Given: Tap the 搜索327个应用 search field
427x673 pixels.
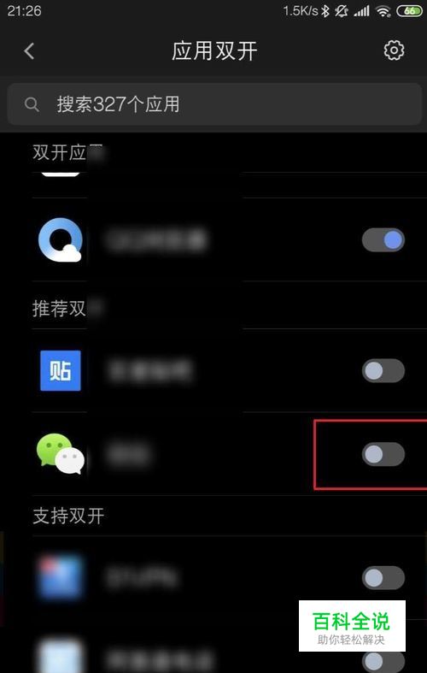Looking at the screenshot, I should [214, 104].
